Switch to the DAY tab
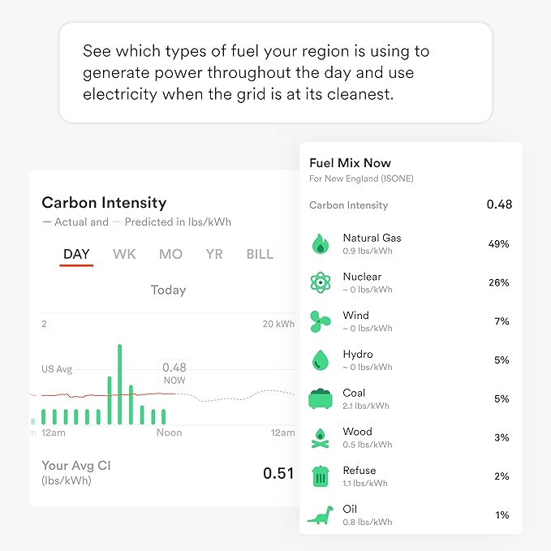551x551 pixels. pos(76,254)
